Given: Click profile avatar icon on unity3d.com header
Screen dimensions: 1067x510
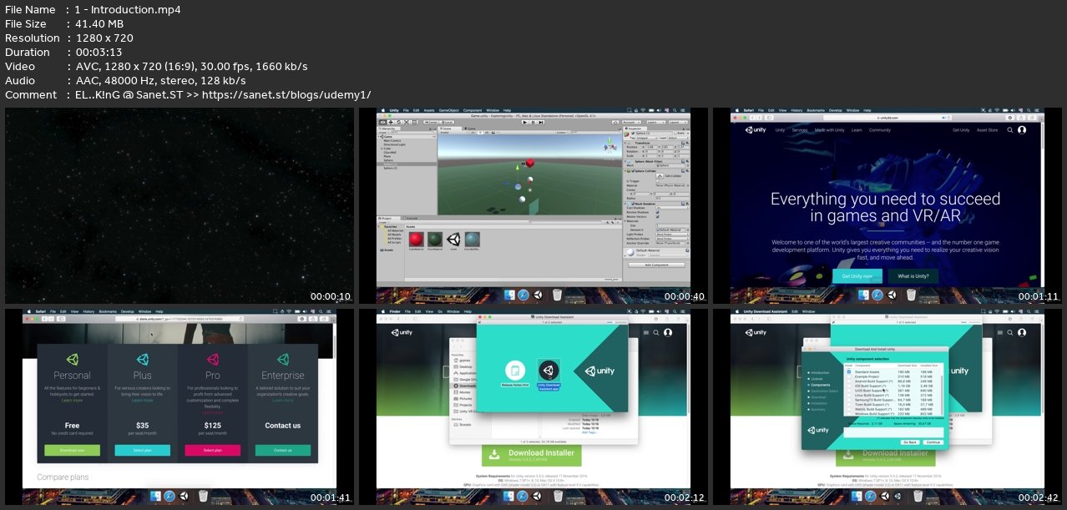Looking at the screenshot, I should 1022,130.
